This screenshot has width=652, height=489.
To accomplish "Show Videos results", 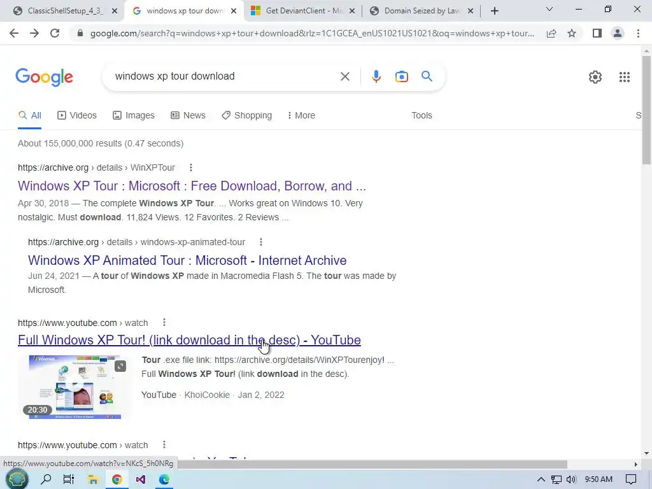I will pyautogui.click(x=77, y=115).
